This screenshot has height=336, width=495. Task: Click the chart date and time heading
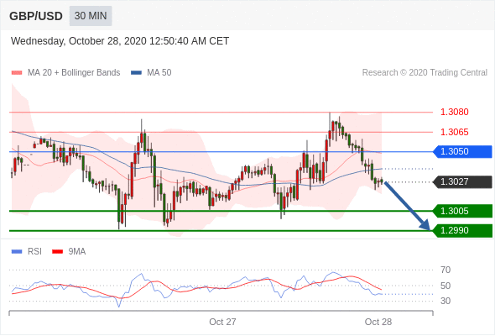click(120, 41)
